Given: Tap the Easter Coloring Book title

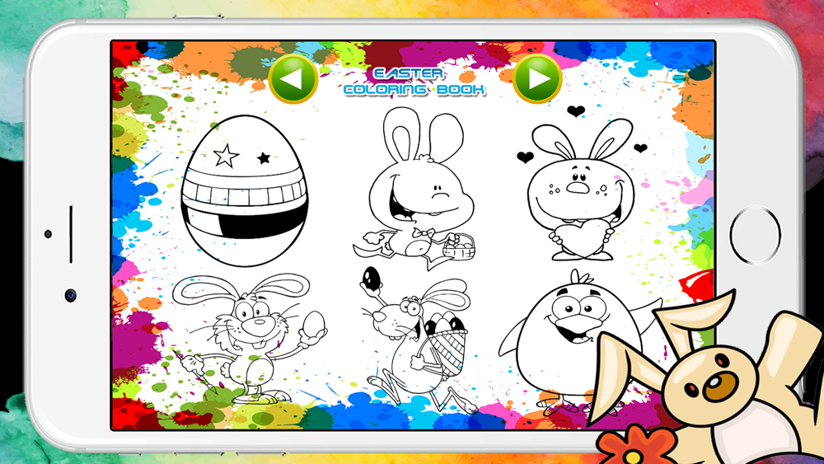Looking at the screenshot, I should [x=414, y=82].
